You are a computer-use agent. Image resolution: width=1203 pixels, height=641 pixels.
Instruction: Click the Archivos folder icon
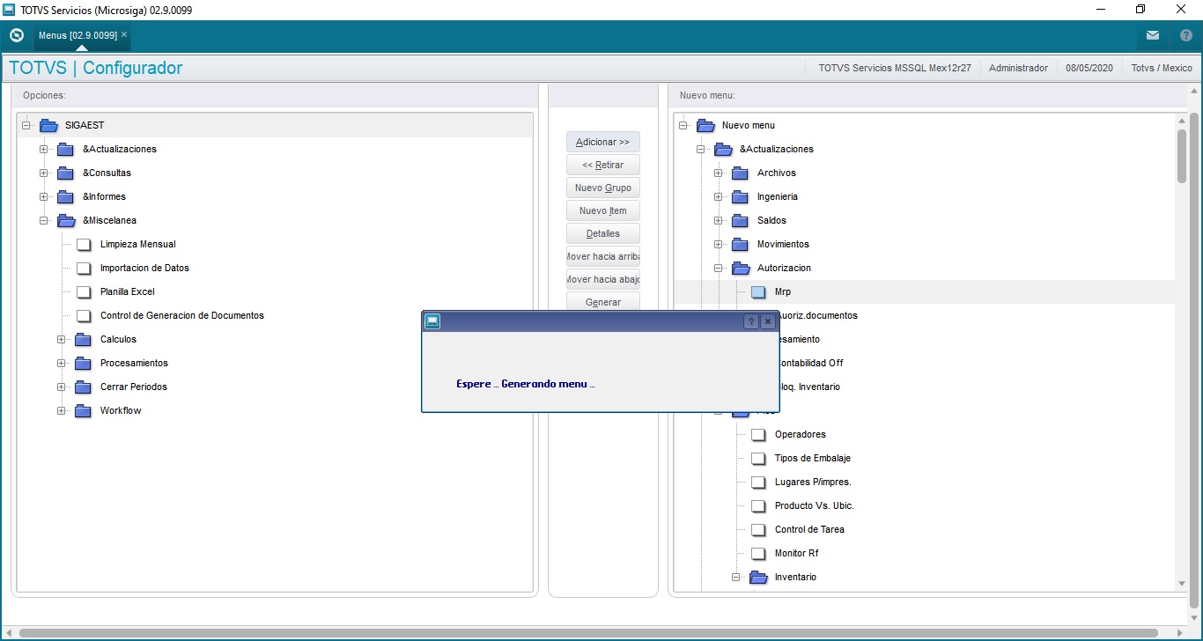[x=741, y=173]
